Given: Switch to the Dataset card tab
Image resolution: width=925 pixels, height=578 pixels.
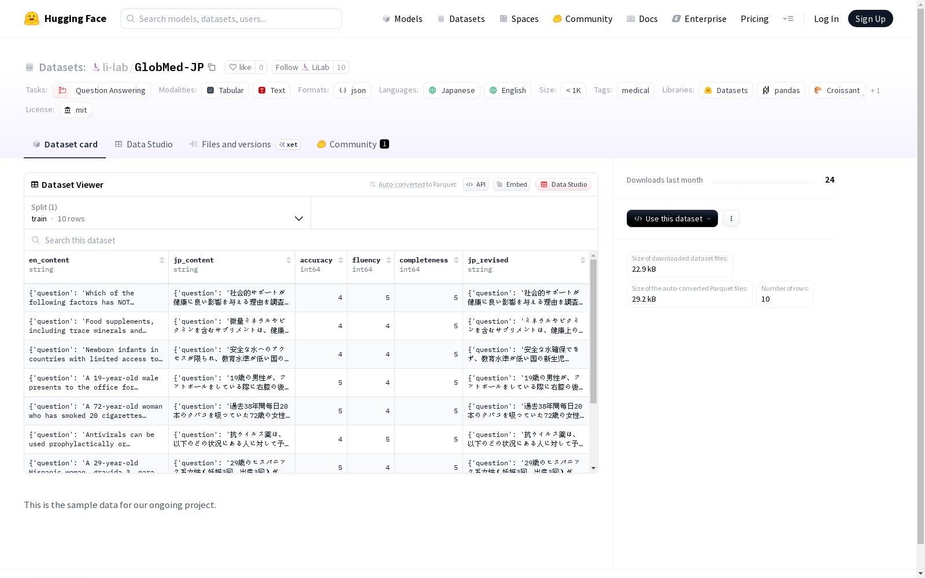Looking at the screenshot, I should (65, 144).
